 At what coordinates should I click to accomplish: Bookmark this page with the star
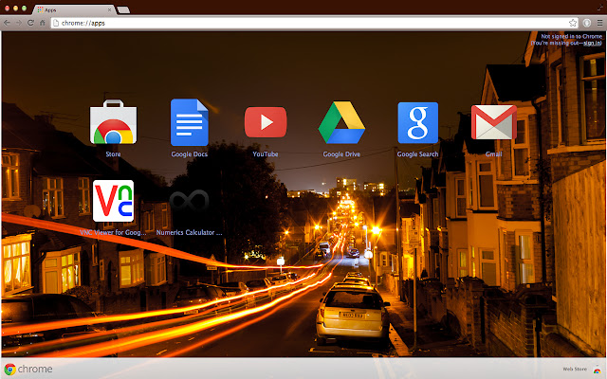click(x=573, y=23)
